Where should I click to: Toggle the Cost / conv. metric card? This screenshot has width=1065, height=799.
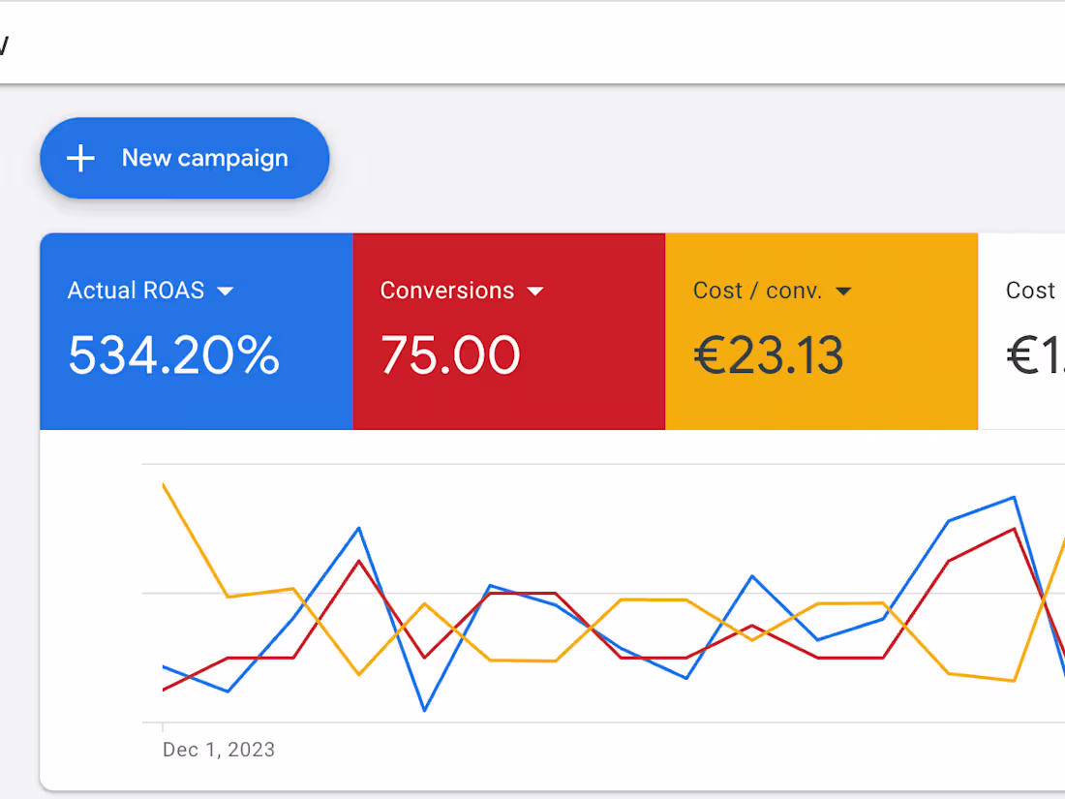coord(822,329)
